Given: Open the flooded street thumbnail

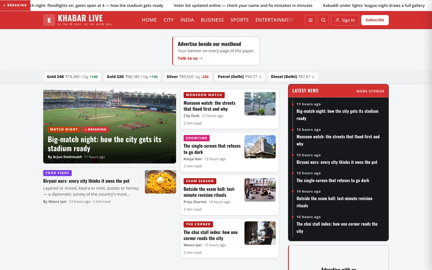Looking at the screenshot, I should 260,104.
